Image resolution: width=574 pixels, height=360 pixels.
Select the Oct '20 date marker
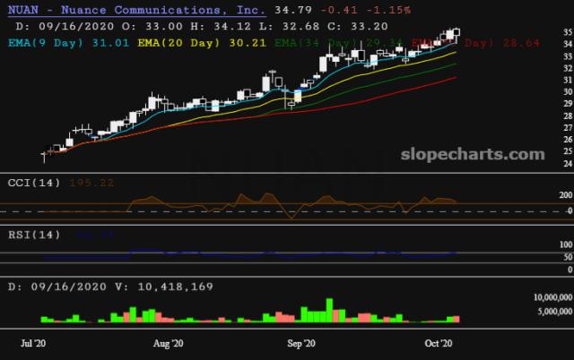coord(439,343)
